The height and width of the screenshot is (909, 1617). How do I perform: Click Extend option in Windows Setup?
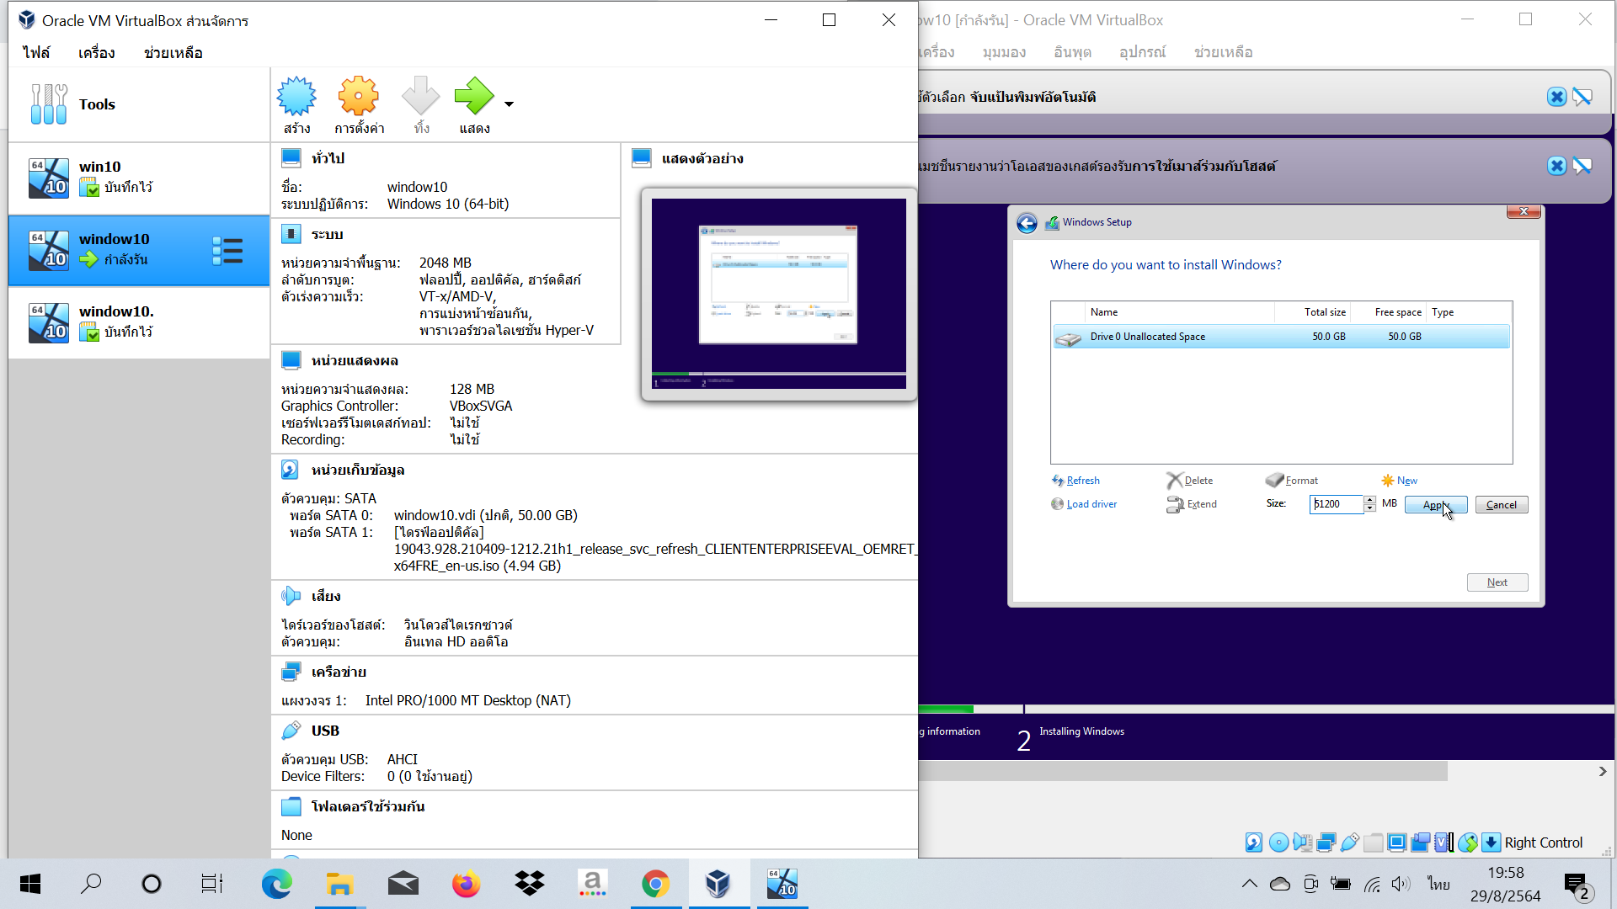coord(1192,504)
